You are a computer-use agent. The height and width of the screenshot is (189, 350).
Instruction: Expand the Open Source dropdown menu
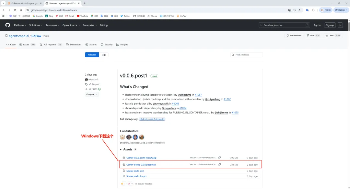[x=71, y=25]
